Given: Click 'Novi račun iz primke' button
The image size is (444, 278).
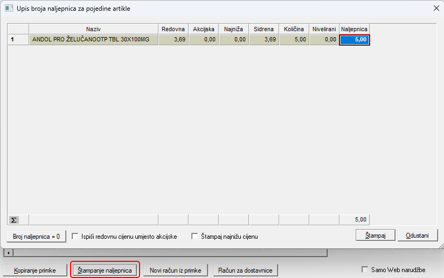Looking at the screenshot, I should pyautogui.click(x=176, y=270).
